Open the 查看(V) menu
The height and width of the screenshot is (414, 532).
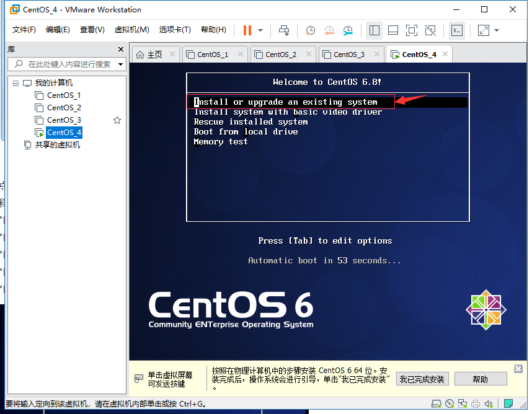point(92,30)
